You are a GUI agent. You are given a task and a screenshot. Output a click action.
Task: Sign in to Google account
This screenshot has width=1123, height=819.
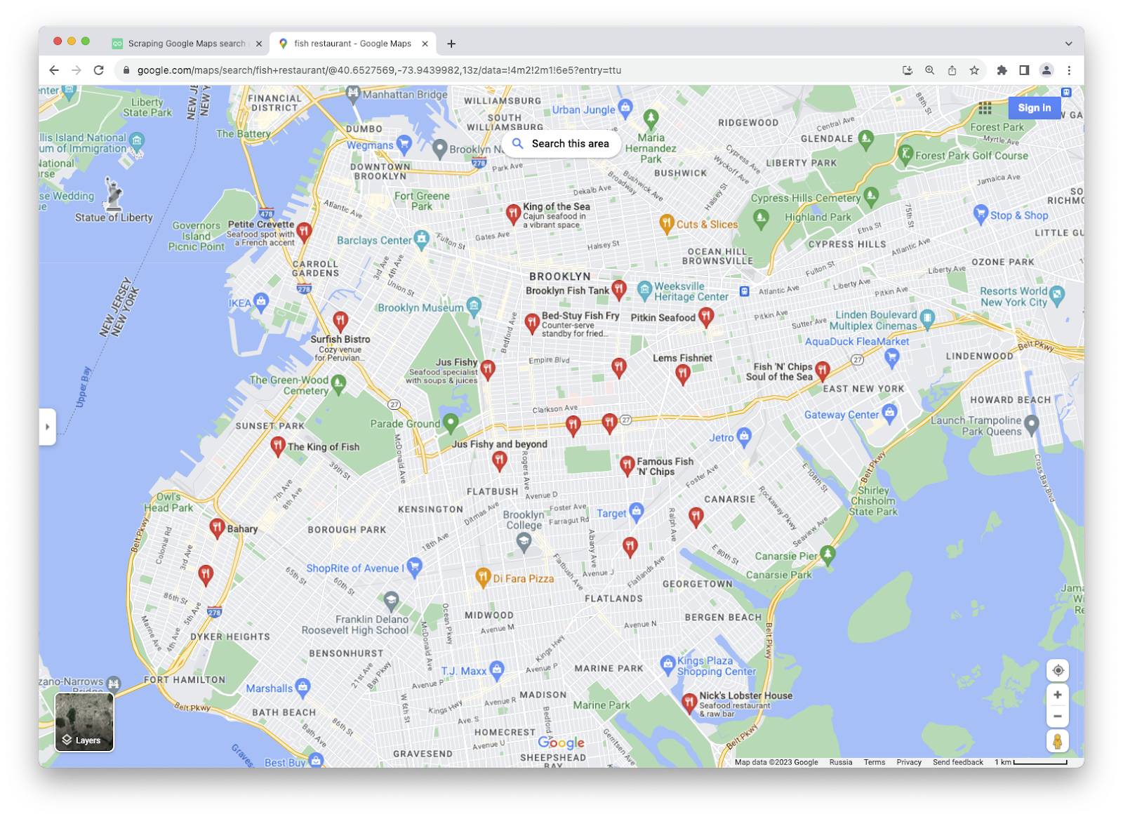click(x=1035, y=108)
